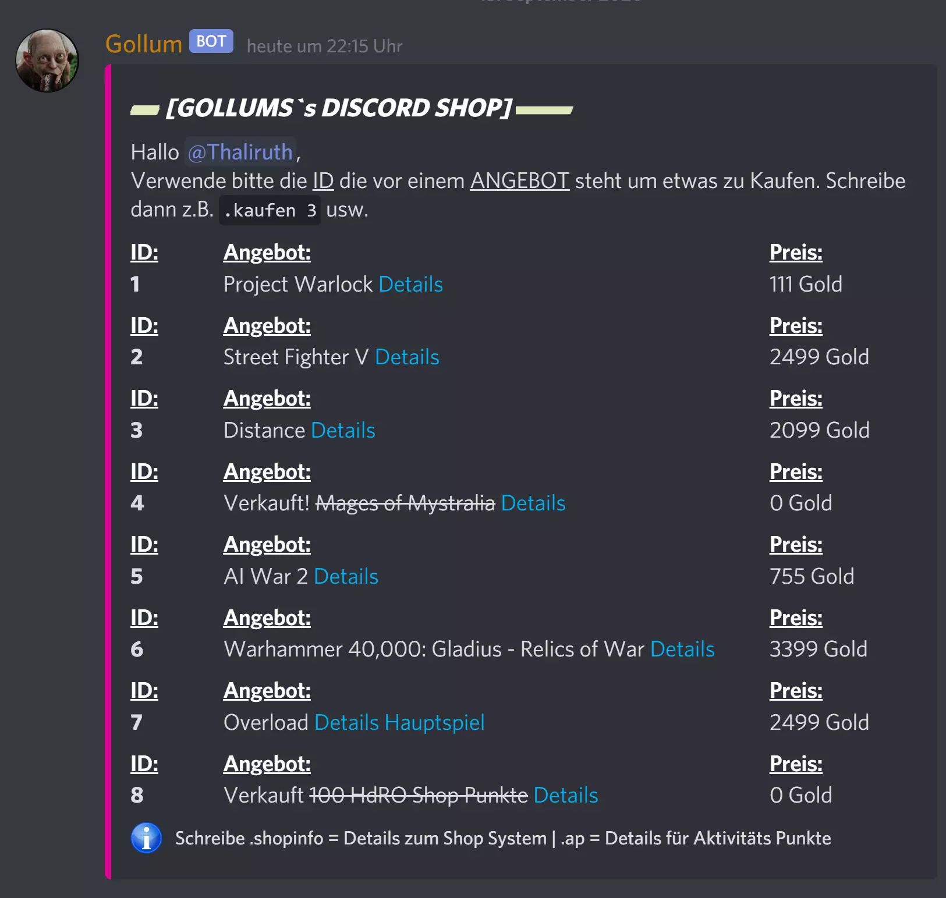Open Details link for AI War 2
Viewport: 946px width, 898px height.
(346, 576)
